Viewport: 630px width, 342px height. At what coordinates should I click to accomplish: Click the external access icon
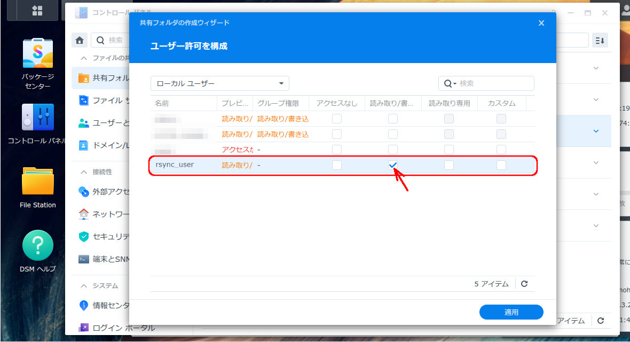coord(84,191)
